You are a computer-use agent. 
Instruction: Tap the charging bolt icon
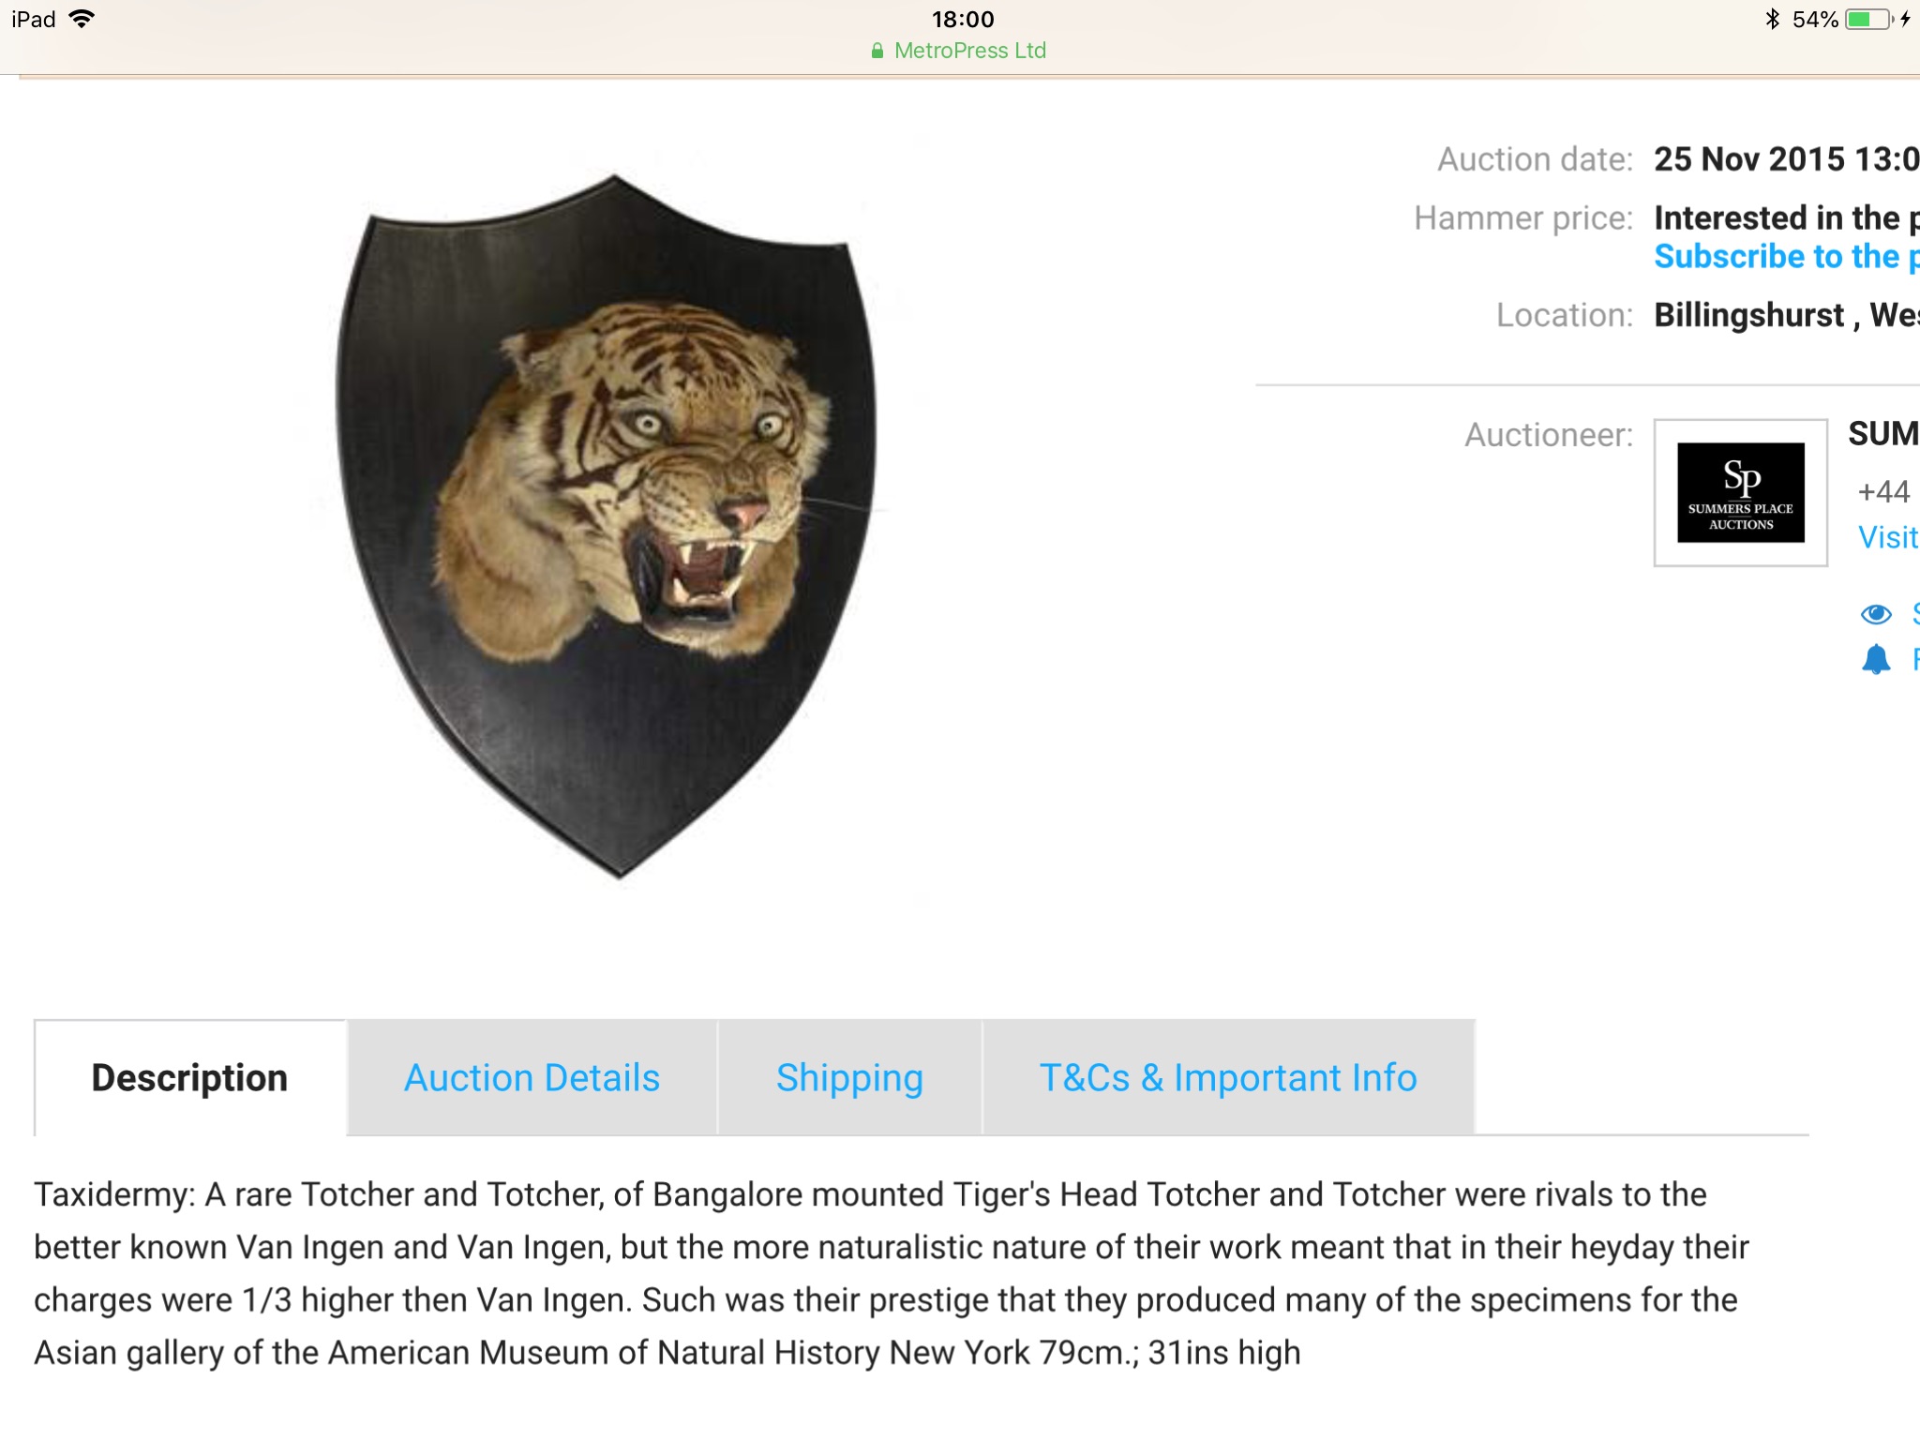click(x=1905, y=19)
